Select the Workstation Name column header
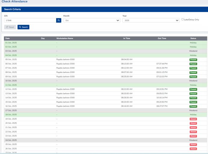The height and width of the screenshot is (154, 208). (x=65, y=38)
